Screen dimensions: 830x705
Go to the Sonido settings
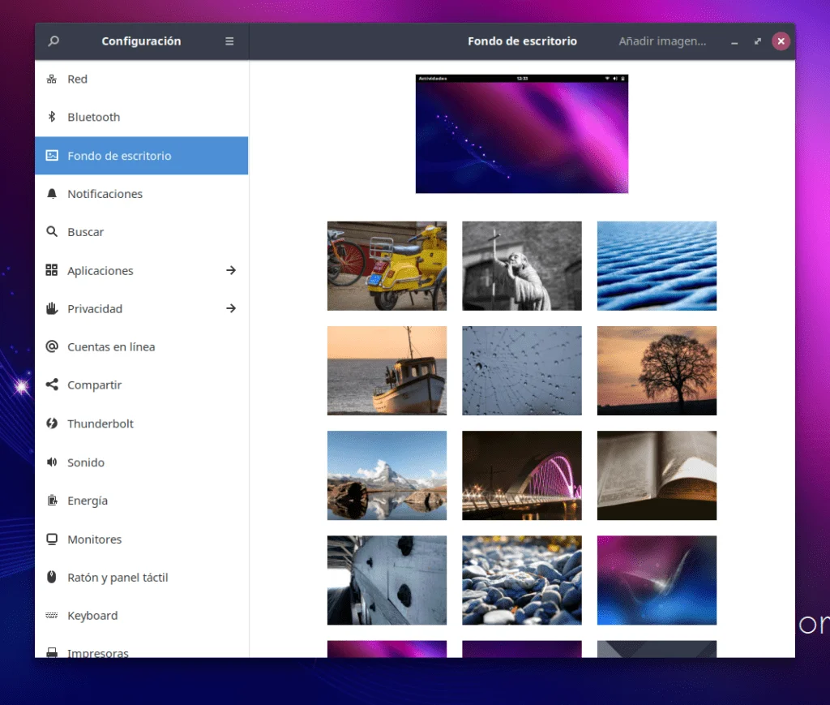[141, 462]
